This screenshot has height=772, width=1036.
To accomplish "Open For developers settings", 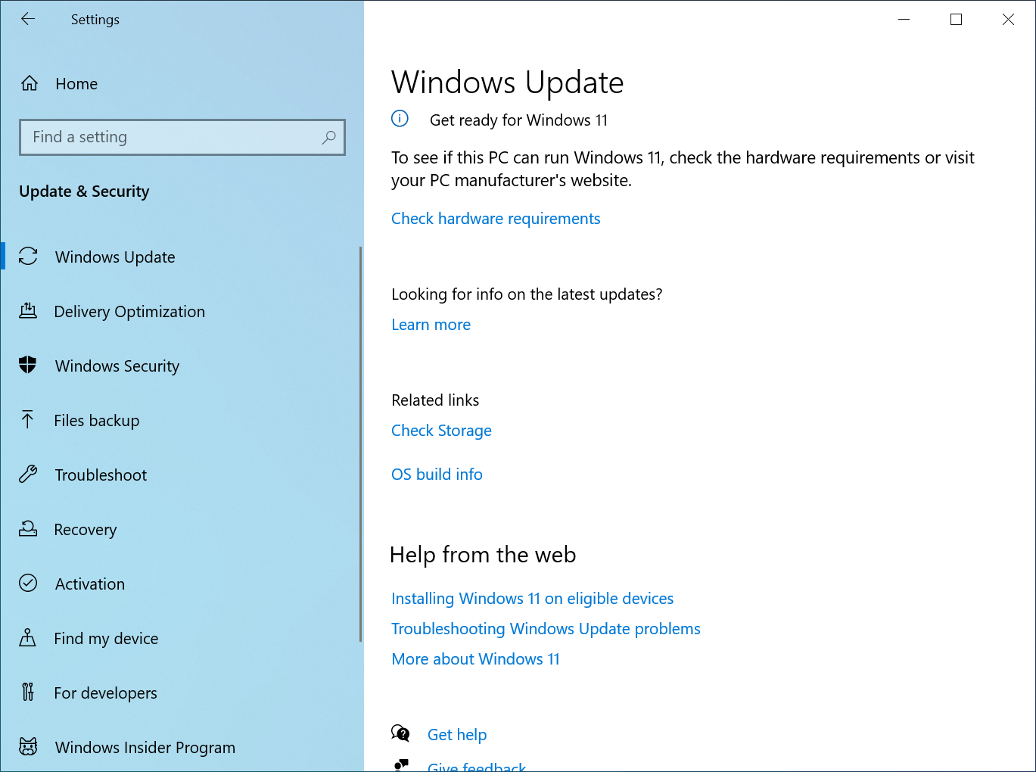I will [182, 693].
